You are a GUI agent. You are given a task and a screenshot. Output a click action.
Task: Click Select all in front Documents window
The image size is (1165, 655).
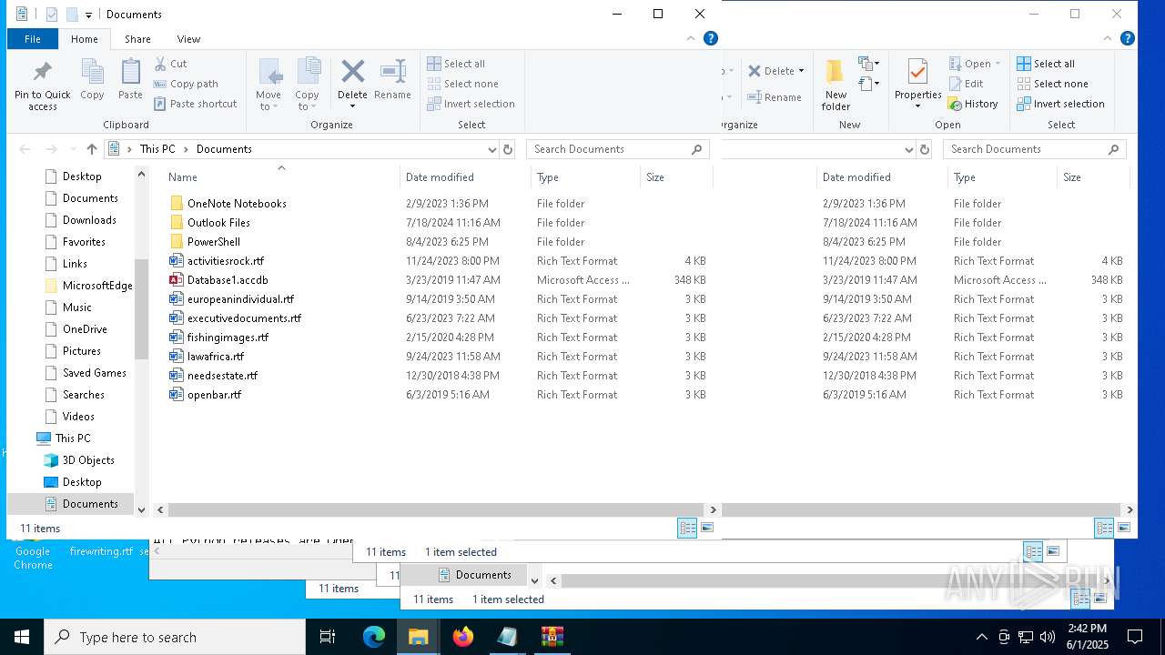click(456, 64)
